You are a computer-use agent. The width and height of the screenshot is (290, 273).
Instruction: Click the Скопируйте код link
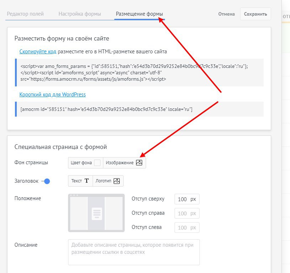38,52
